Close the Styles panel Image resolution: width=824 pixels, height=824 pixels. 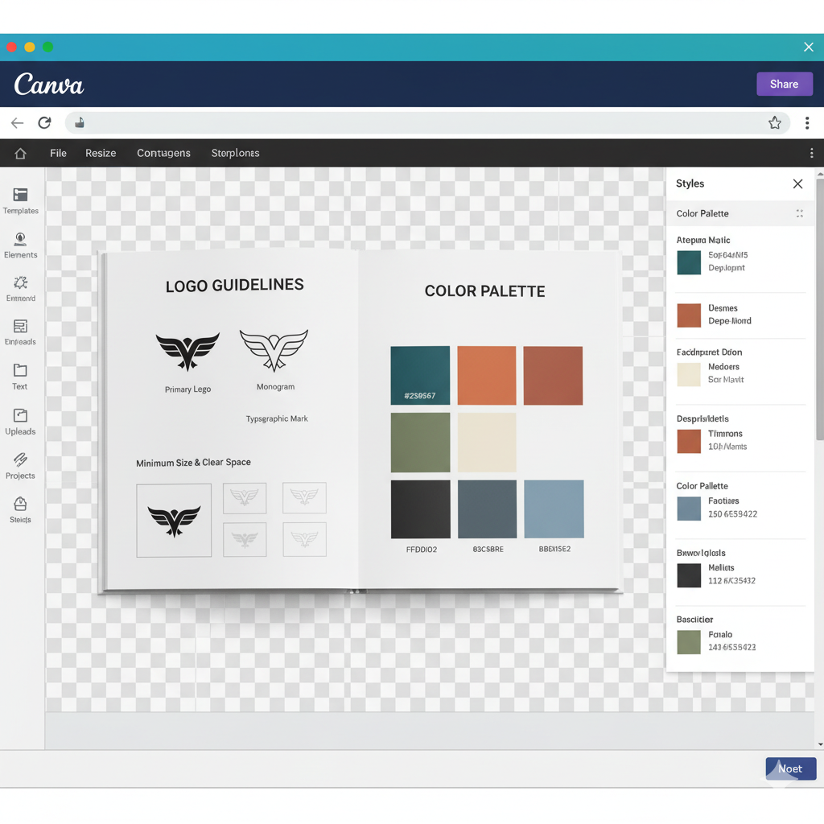pos(797,183)
